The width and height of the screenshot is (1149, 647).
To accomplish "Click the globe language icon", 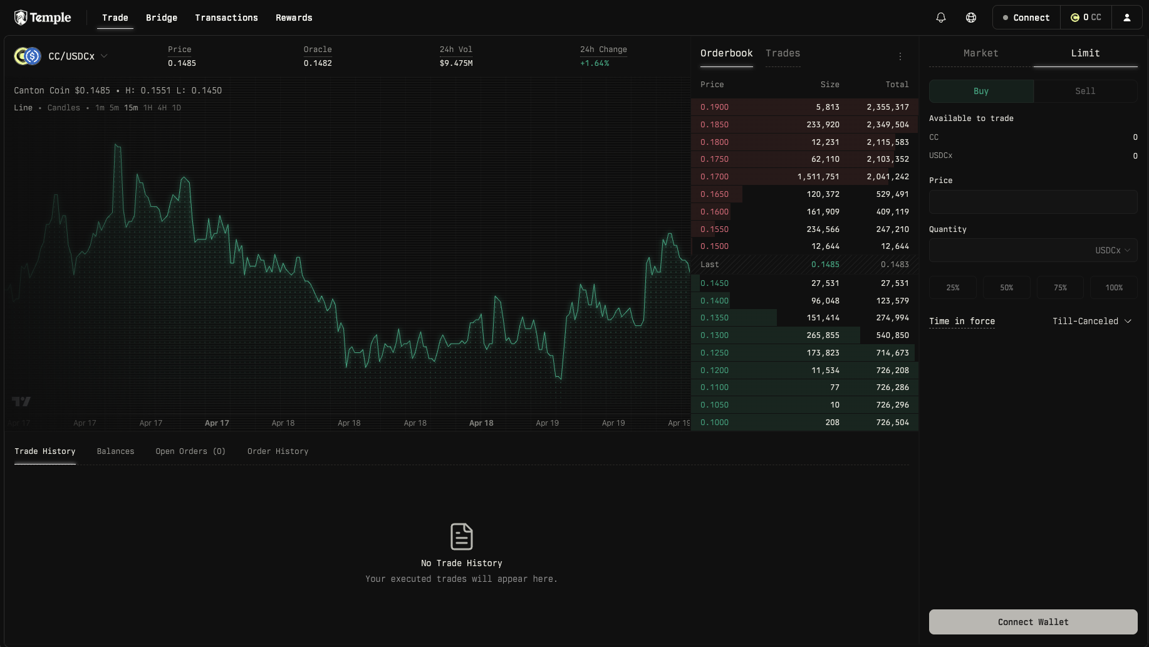I will tap(971, 18).
